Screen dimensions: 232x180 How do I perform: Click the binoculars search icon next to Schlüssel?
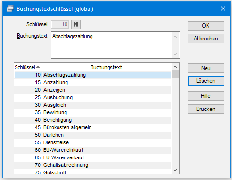pos(76,24)
